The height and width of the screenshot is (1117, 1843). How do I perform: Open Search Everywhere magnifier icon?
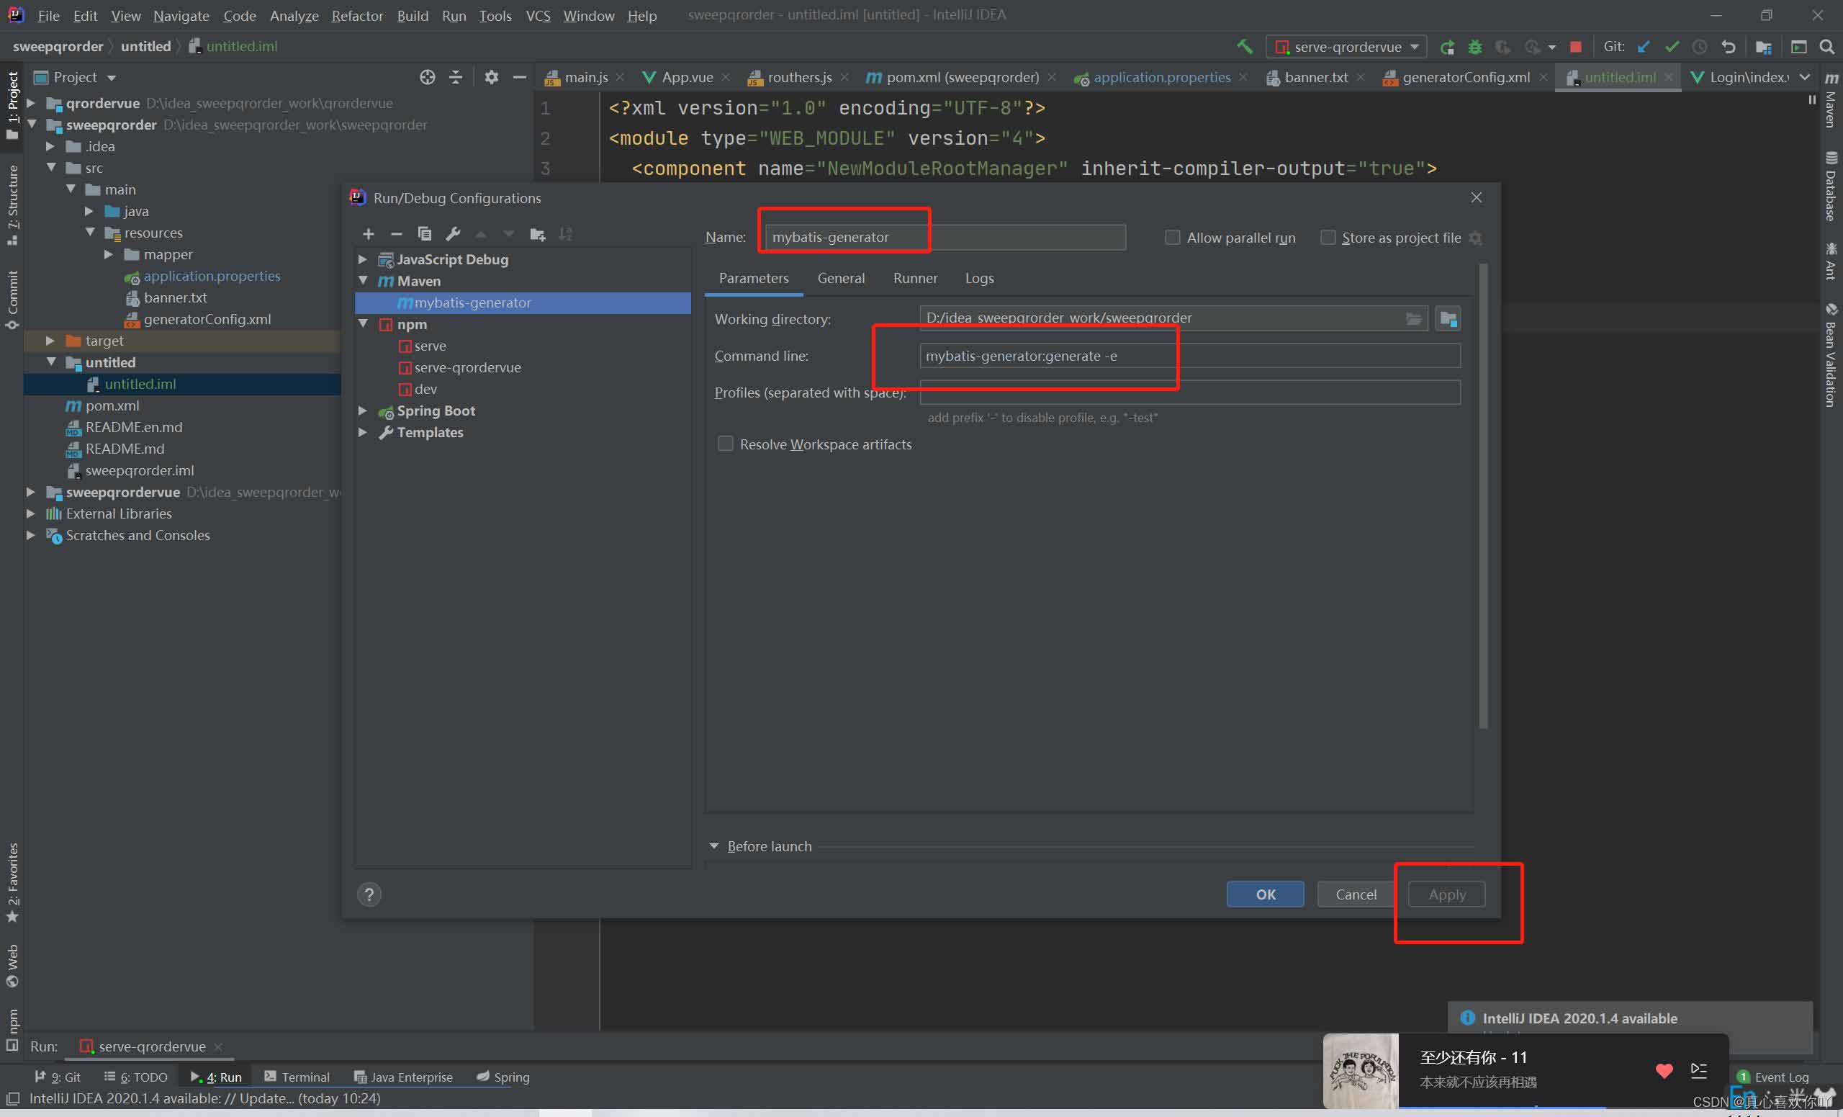click(x=1826, y=46)
